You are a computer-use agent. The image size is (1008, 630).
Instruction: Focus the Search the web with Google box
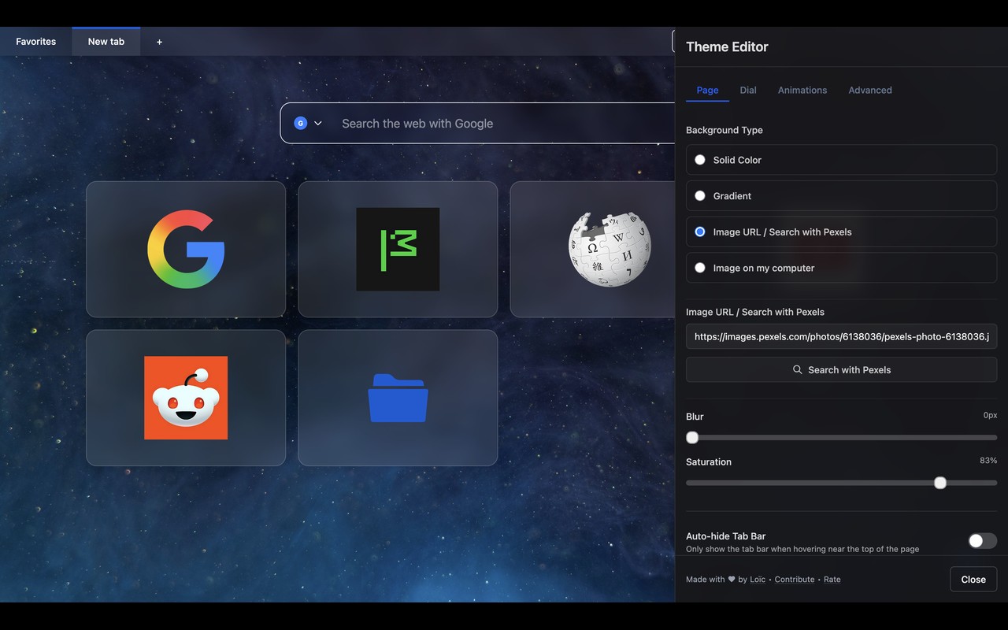tap(478, 123)
